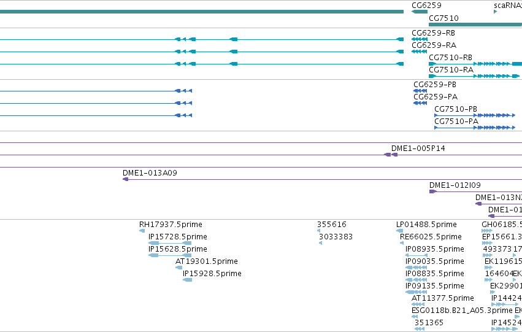Click the IP15928.5prime EST label
This screenshot has height=332, width=522.
point(212,274)
